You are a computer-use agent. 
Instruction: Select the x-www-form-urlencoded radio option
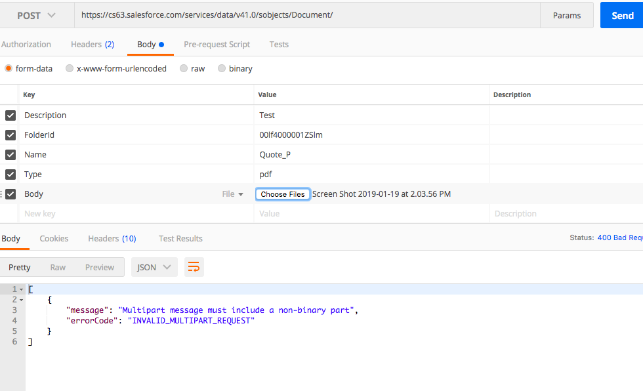point(70,69)
